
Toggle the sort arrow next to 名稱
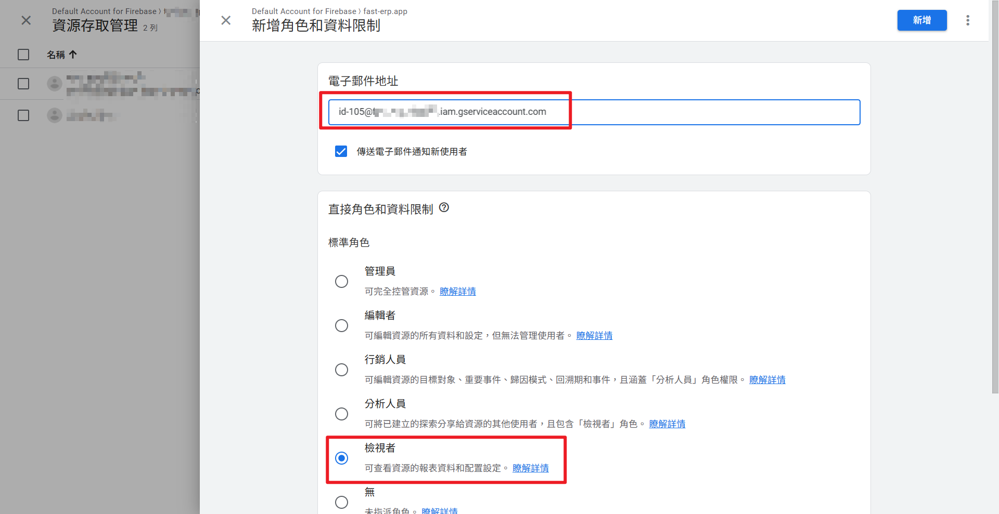coord(73,54)
